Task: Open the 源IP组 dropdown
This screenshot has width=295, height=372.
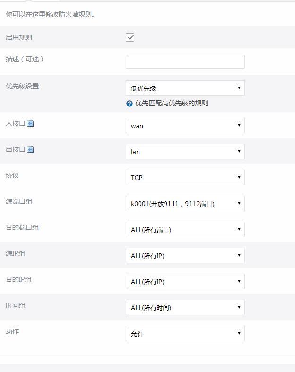Action: coord(185,256)
